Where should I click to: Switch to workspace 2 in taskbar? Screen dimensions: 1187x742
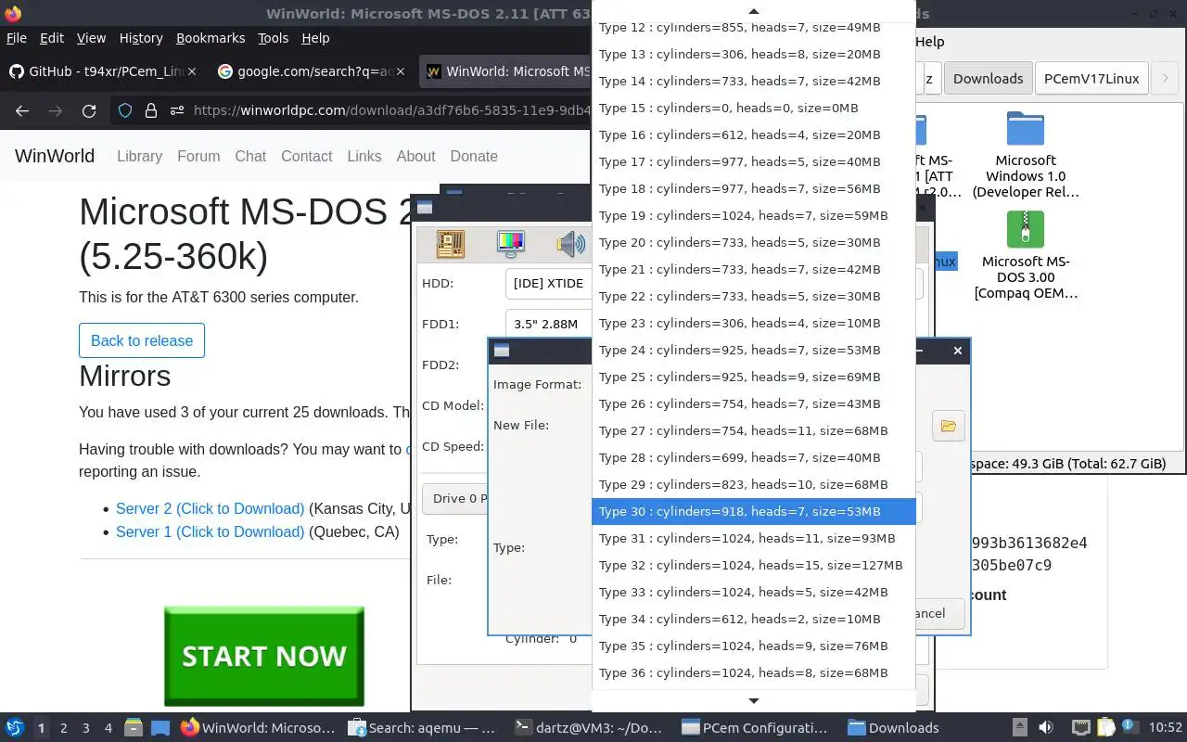[x=63, y=728]
